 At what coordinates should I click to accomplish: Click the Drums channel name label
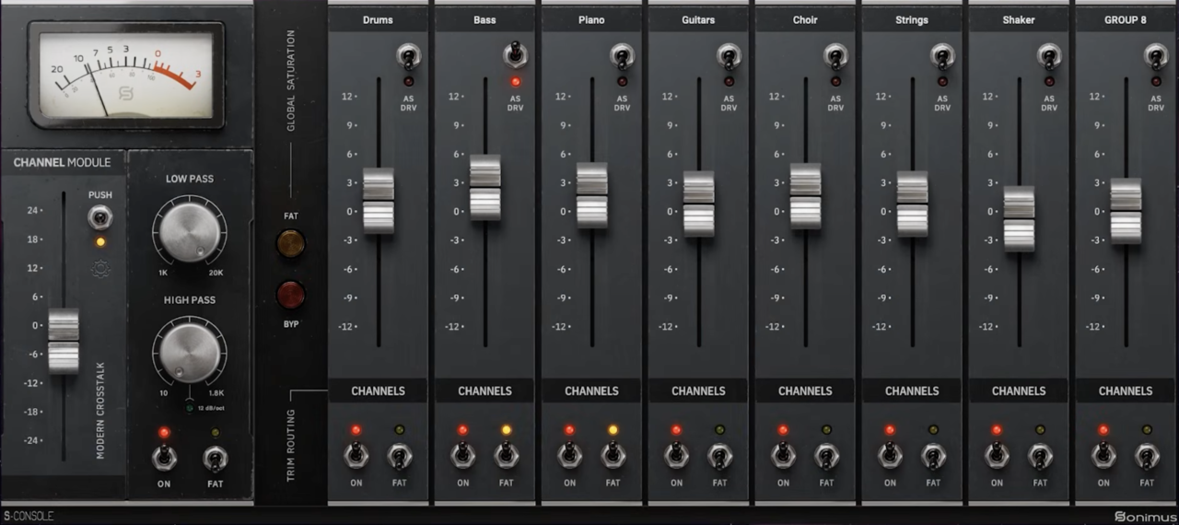pyautogui.click(x=378, y=19)
